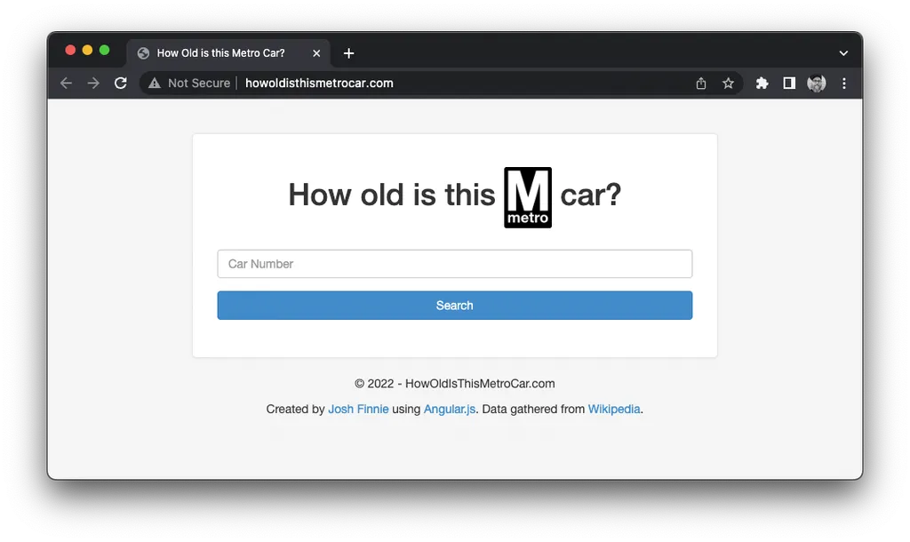Click the red close window button
This screenshot has width=910, height=542.
pos(70,50)
